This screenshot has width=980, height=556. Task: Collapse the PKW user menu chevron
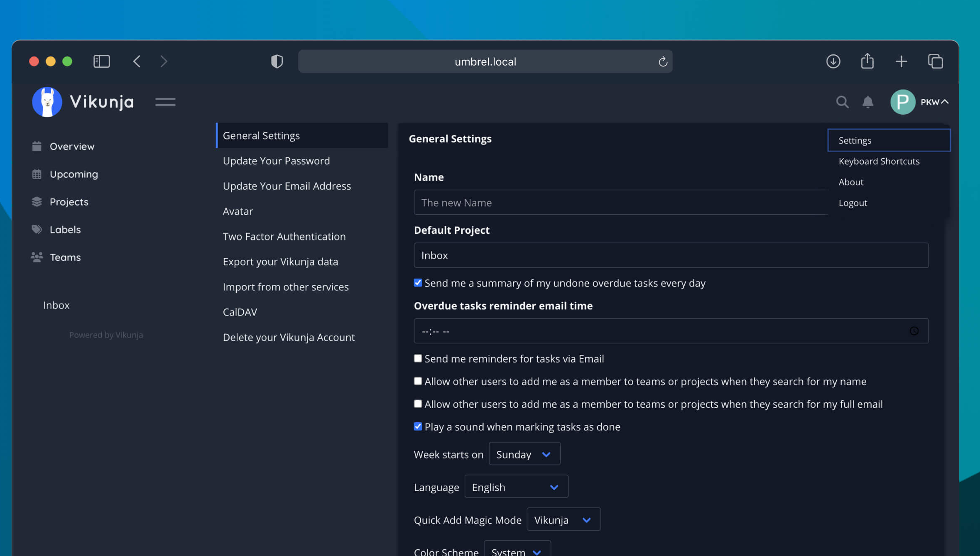point(945,102)
